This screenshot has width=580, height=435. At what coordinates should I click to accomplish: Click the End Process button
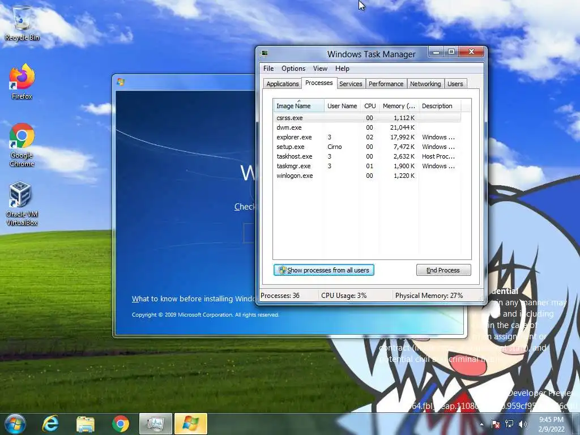[x=443, y=270]
